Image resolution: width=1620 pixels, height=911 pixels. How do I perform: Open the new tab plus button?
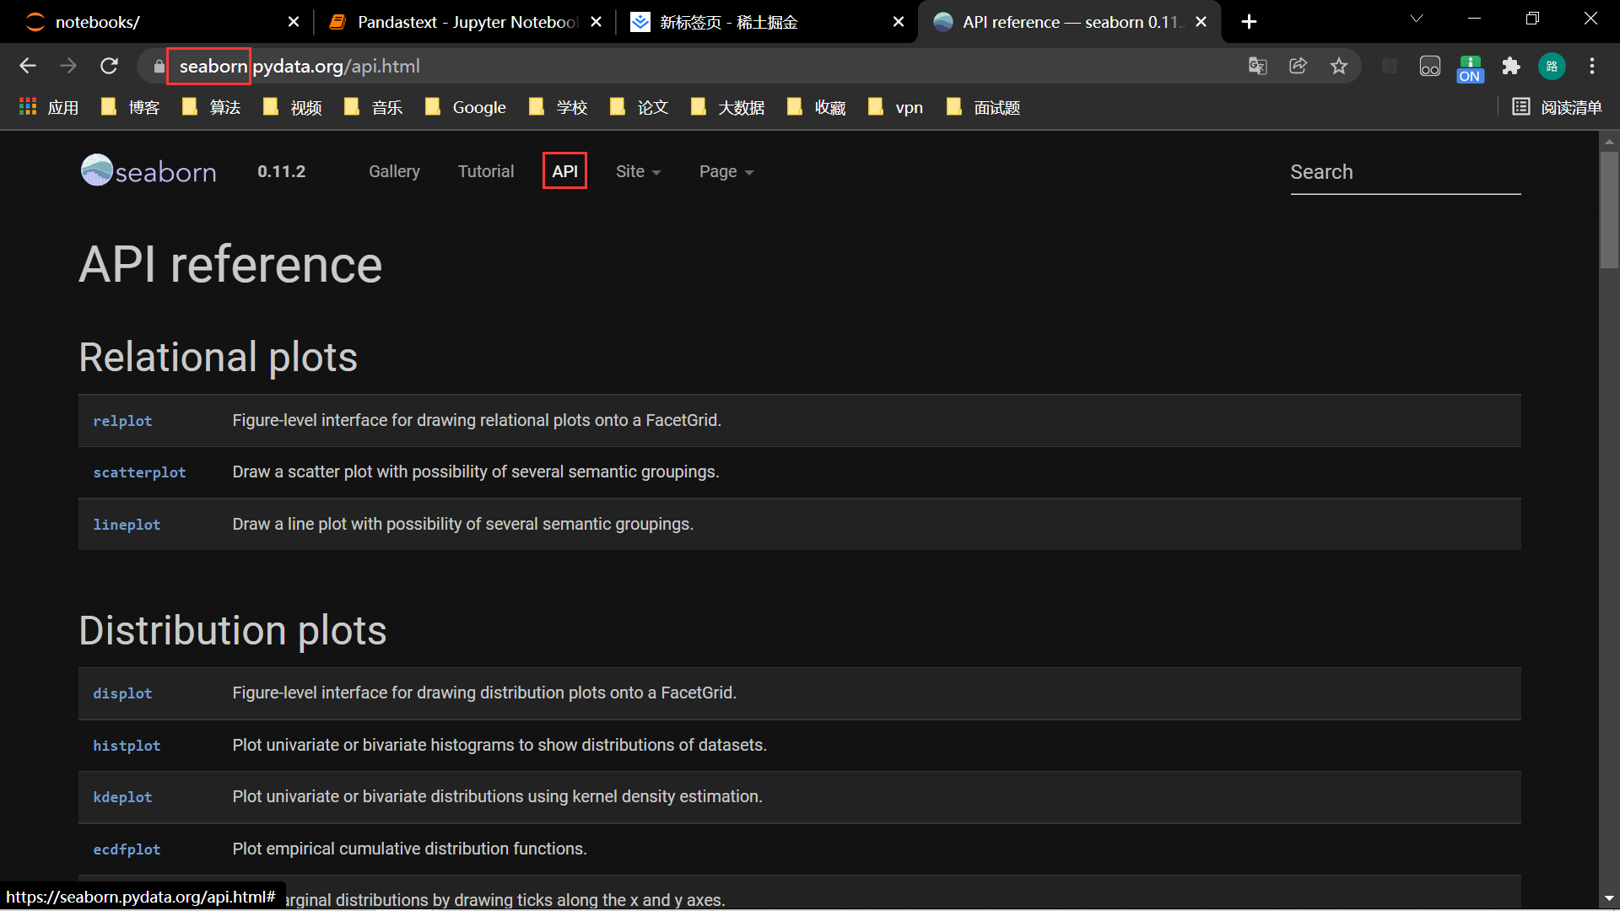(x=1250, y=22)
